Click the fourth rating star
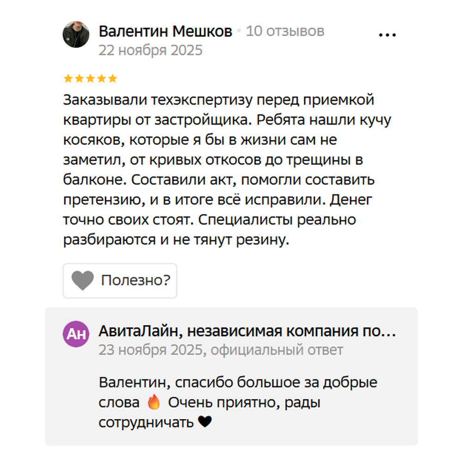Viewport: 463px width, 463px height. 101,78
